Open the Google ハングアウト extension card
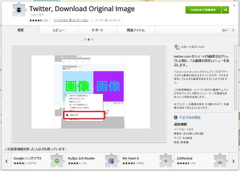The height and width of the screenshot is (171, 240). (x=38, y=161)
